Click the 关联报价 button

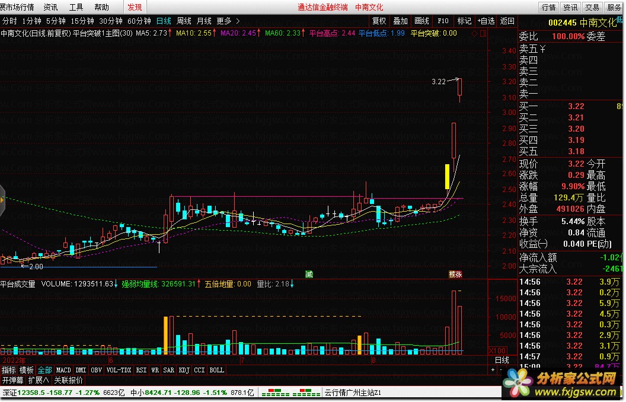pyautogui.click(x=69, y=380)
